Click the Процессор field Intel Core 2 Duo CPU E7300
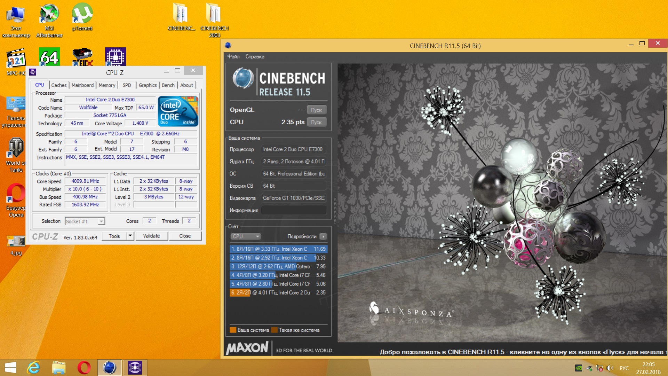Screen dimensions: 668x376 coord(294,149)
